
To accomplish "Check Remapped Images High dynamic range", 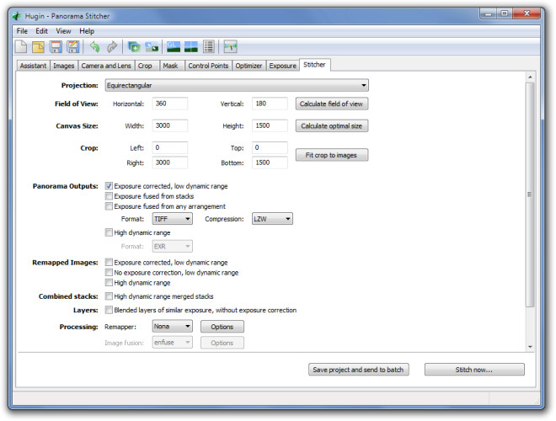I will pos(109,282).
